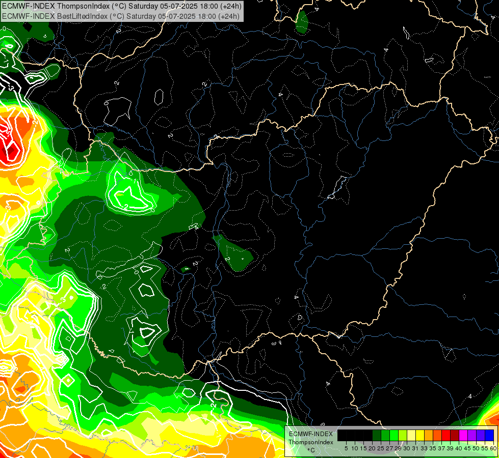499x458 pixels.
Task: Select the yellow-green 29–30 legend swatch
Action: pyautogui.click(x=403, y=436)
